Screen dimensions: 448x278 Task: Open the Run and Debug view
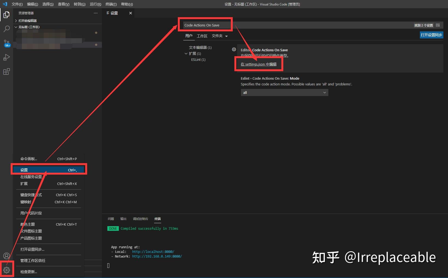point(6,57)
